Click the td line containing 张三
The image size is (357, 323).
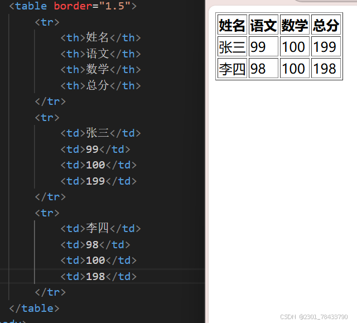(100, 133)
